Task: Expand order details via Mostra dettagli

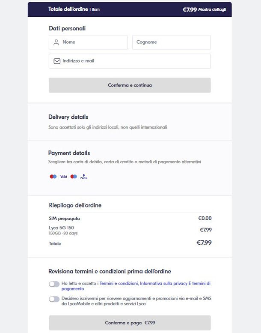Action: (x=212, y=9)
